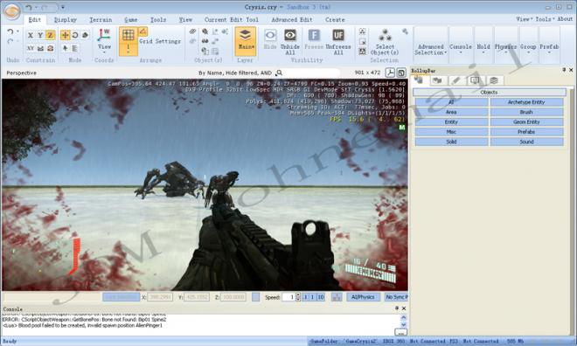Click the search magnifier in viewport bar
Screen dimensions: 577x346
pyautogui.click(x=279, y=73)
